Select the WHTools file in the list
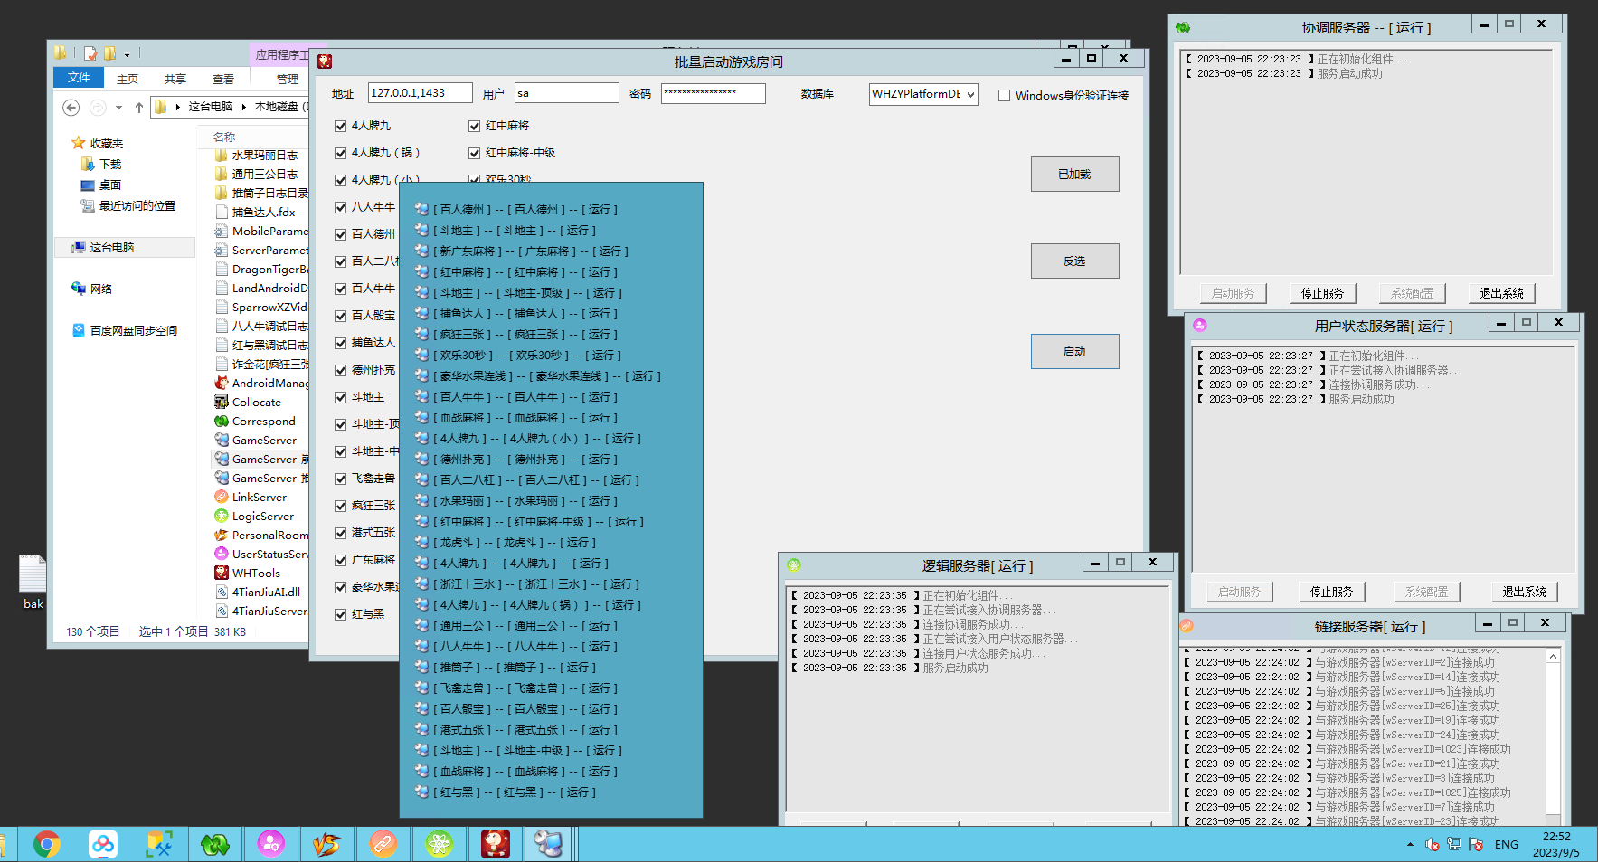Image resolution: width=1598 pixels, height=863 pixels. click(x=256, y=574)
